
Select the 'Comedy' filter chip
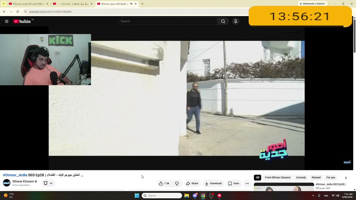[x=301, y=177]
